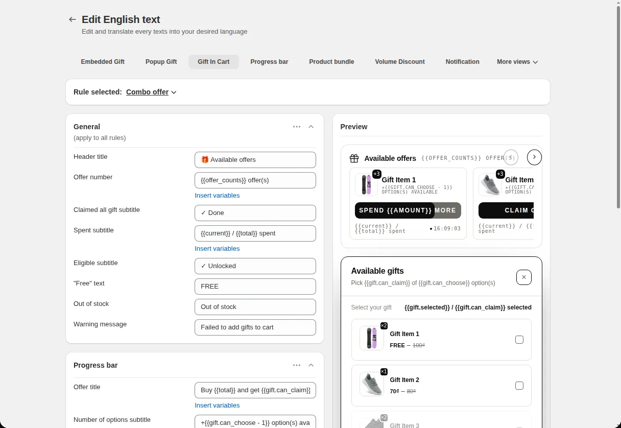This screenshot has width=621, height=428.
Task: Click the +3 badge on the shoe offer card
Action: [500, 174]
